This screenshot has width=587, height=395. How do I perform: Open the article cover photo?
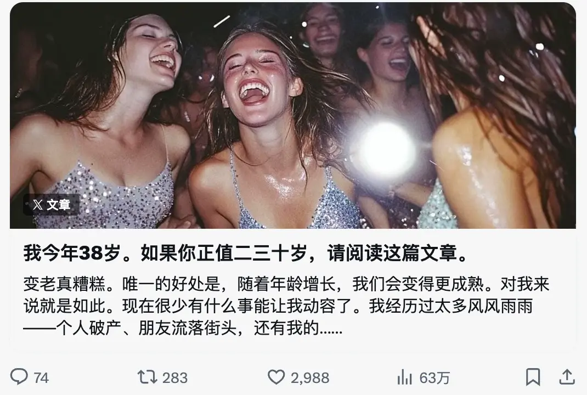[293, 115]
